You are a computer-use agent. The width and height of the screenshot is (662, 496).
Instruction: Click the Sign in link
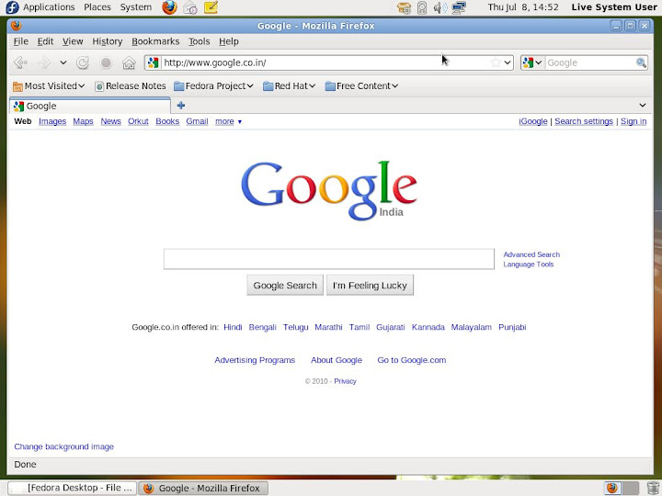coord(633,121)
